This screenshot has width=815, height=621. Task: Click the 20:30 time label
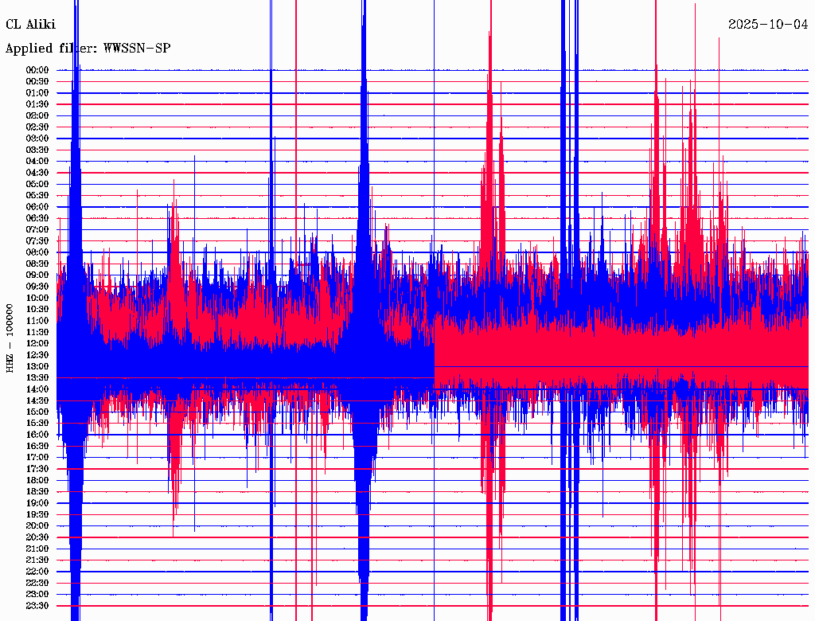(37, 537)
